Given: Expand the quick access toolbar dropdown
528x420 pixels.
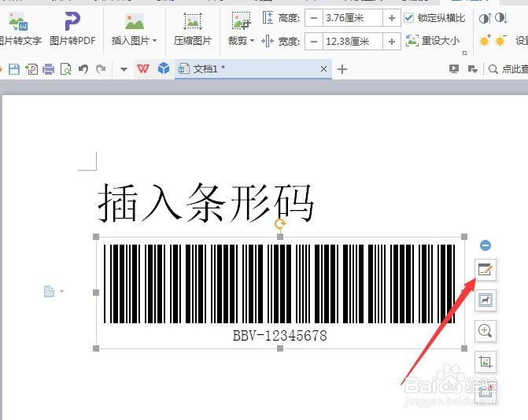Looking at the screenshot, I should (x=124, y=70).
